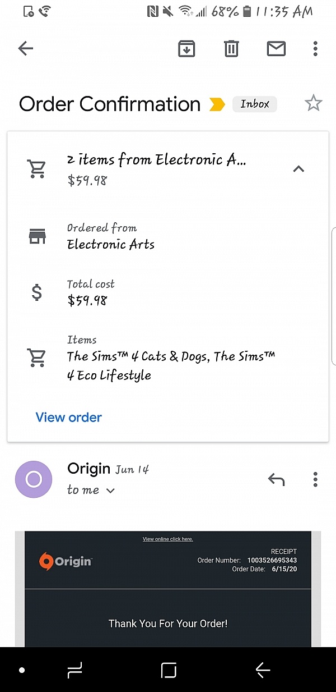Open the Origin message options menu
This screenshot has width=336, height=692.
pyautogui.click(x=315, y=479)
